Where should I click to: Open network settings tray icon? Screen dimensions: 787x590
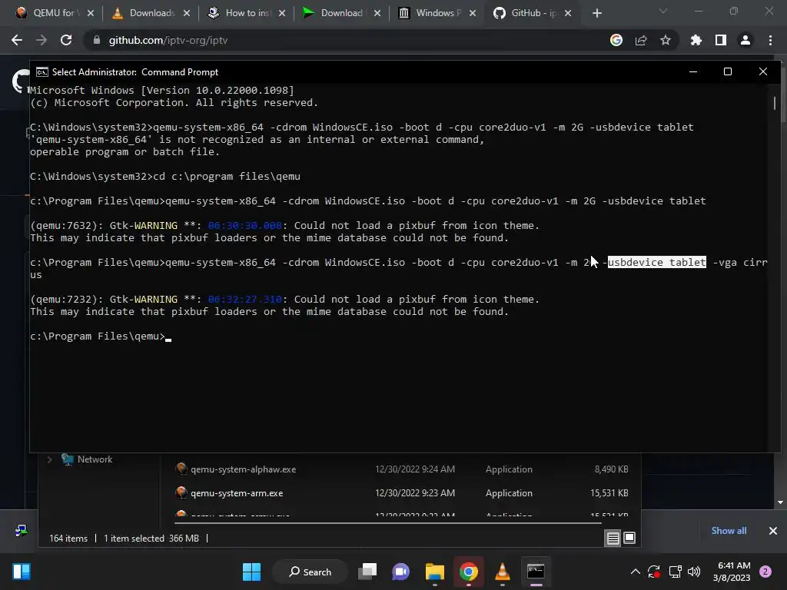tap(675, 572)
